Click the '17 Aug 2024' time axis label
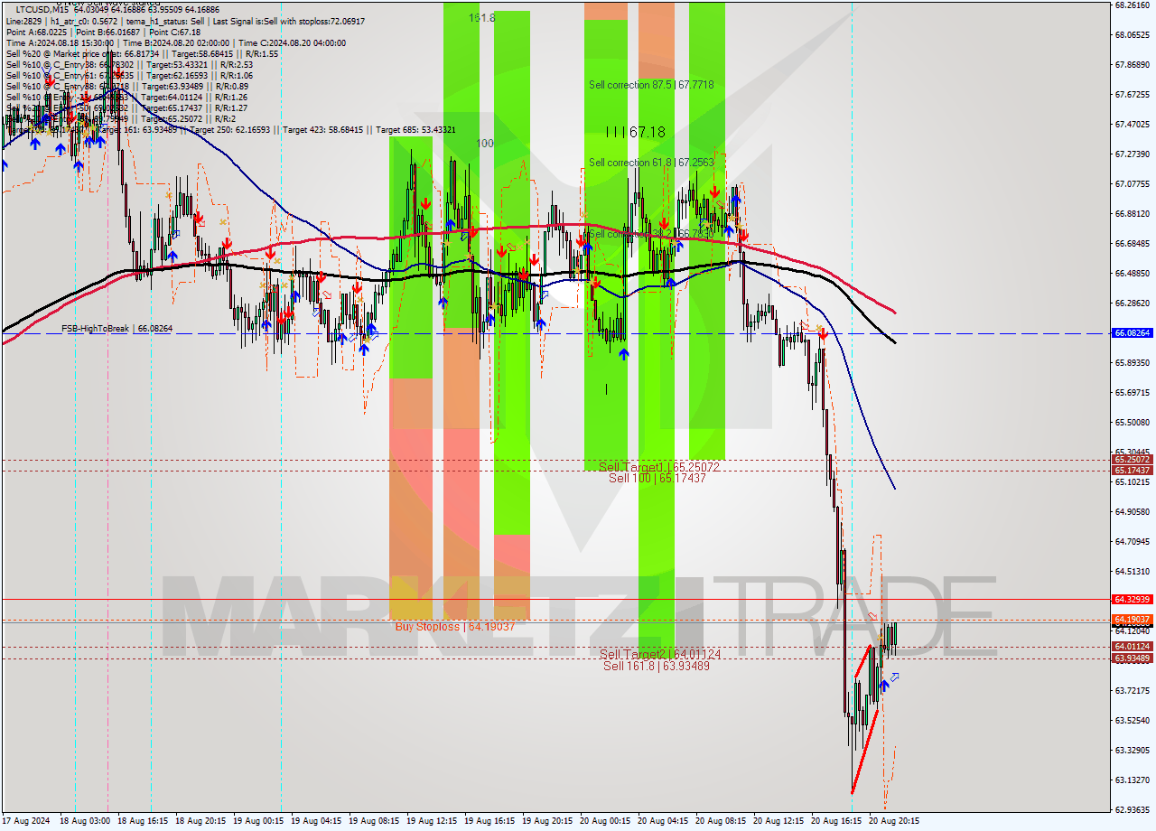1156x831 pixels. (25, 821)
